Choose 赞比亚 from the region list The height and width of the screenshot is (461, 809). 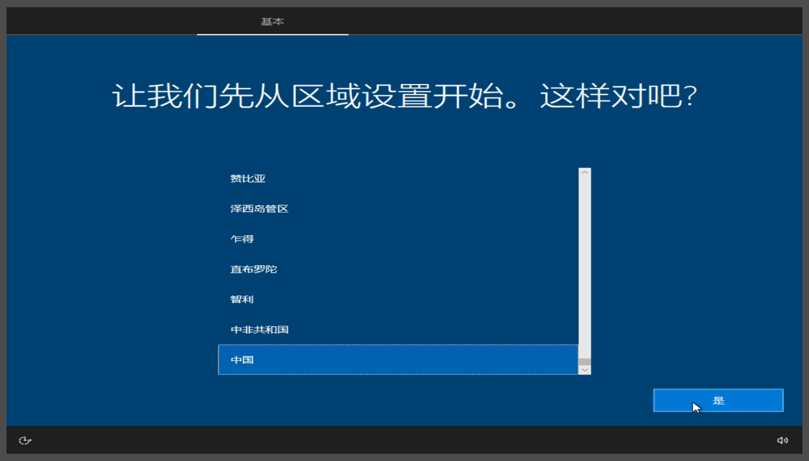[398, 178]
